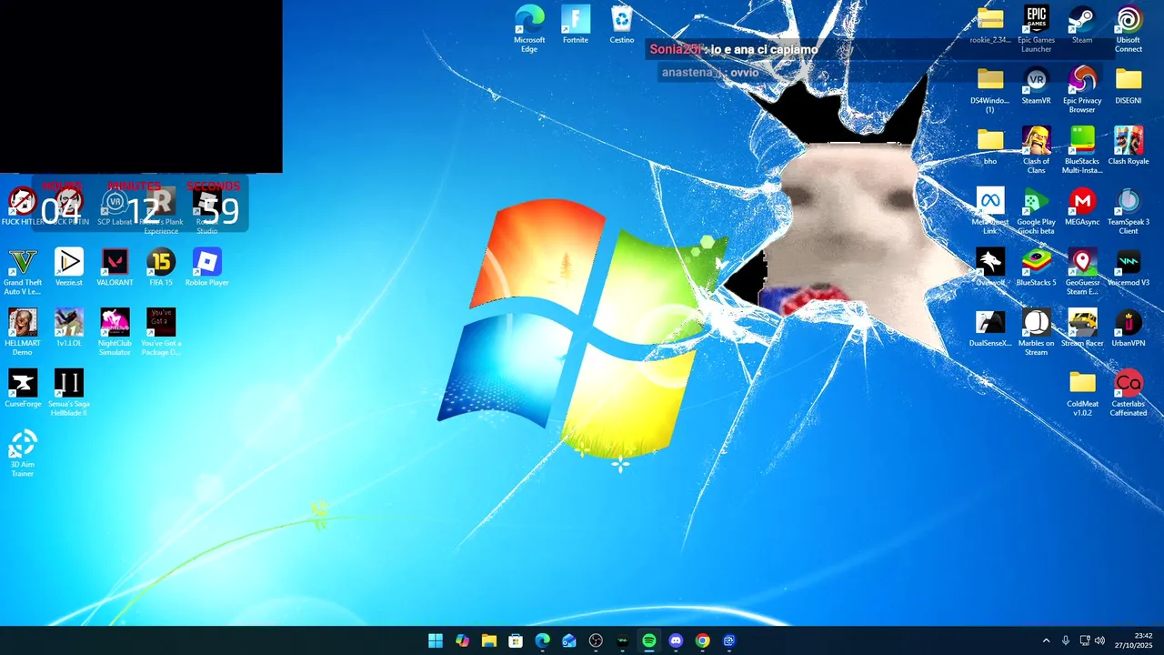Open the Epic Games Launcher shortcut
Viewport: 1164px width, 655px height.
(1036, 28)
